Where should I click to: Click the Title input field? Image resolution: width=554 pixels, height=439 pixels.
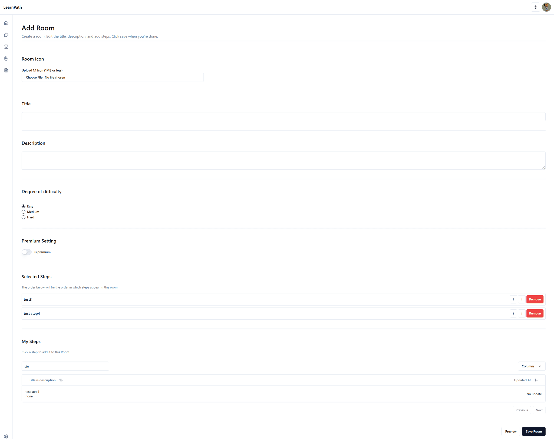[283, 116]
